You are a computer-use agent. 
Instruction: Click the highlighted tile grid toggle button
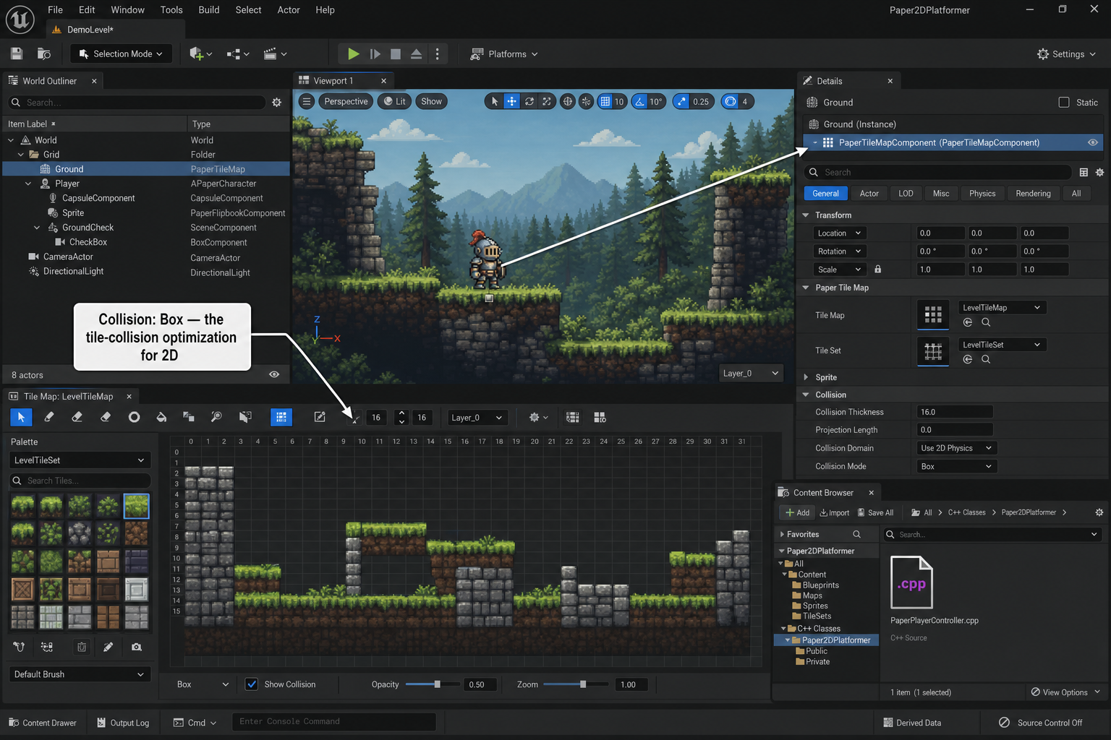click(281, 417)
